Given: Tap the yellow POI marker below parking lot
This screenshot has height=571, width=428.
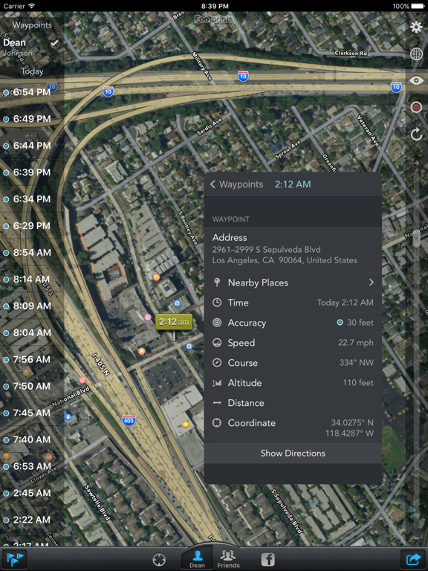Looking at the screenshot, I should [186, 425].
